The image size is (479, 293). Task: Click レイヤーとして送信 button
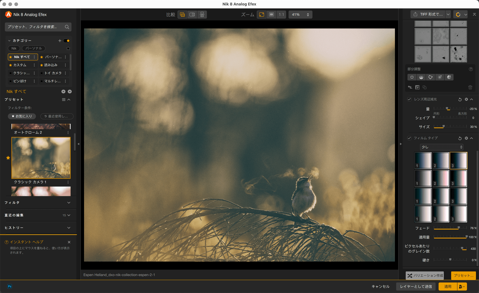click(x=416, y=286)
